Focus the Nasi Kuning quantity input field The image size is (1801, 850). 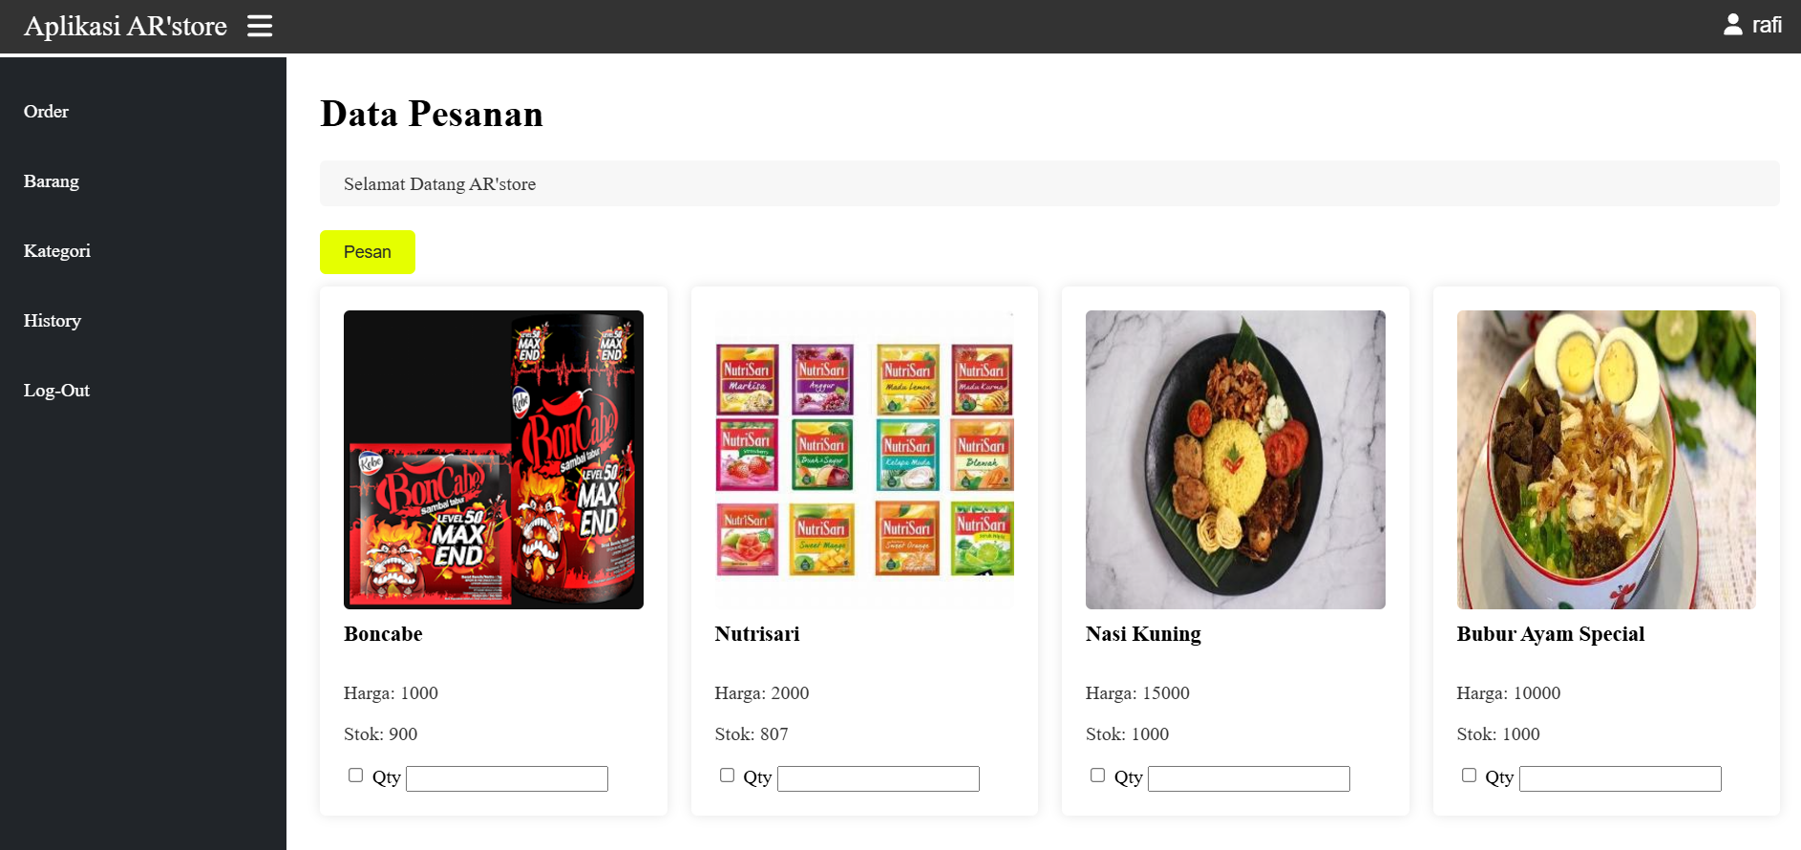click(1249, 778)
